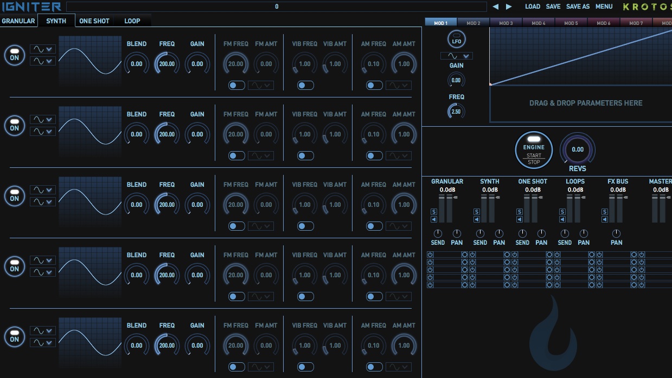Solo the LOOPS mixer channel
The height and width of the screenshot is (378, 672).
[561, 211]
